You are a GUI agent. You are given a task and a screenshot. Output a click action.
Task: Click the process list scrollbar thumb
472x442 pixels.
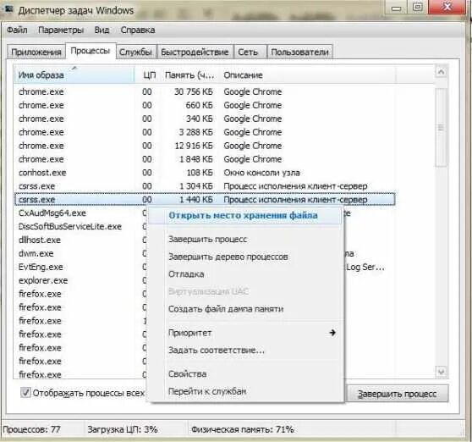[441, 128]
